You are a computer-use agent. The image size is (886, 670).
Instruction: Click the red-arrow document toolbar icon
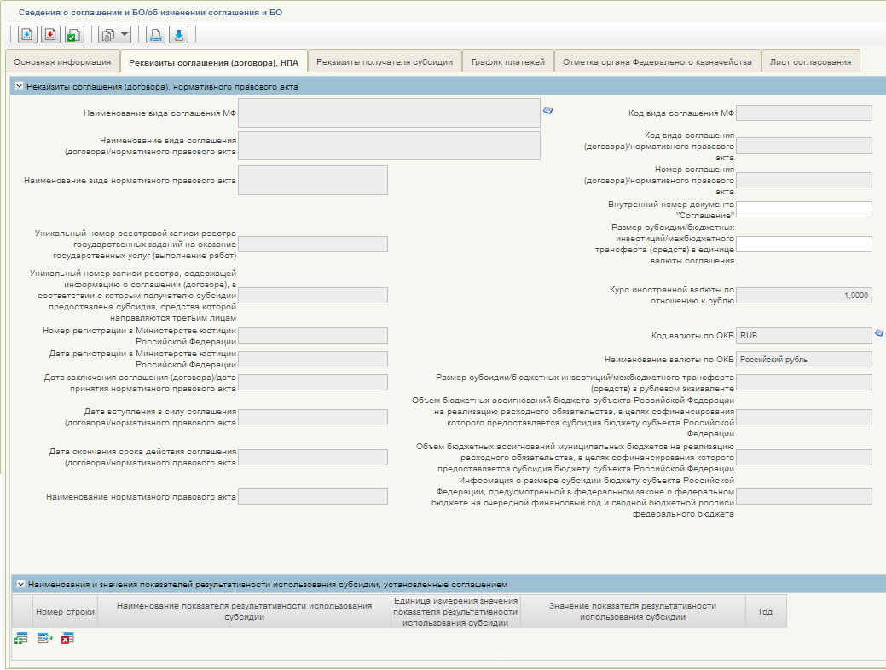[50, 35]
